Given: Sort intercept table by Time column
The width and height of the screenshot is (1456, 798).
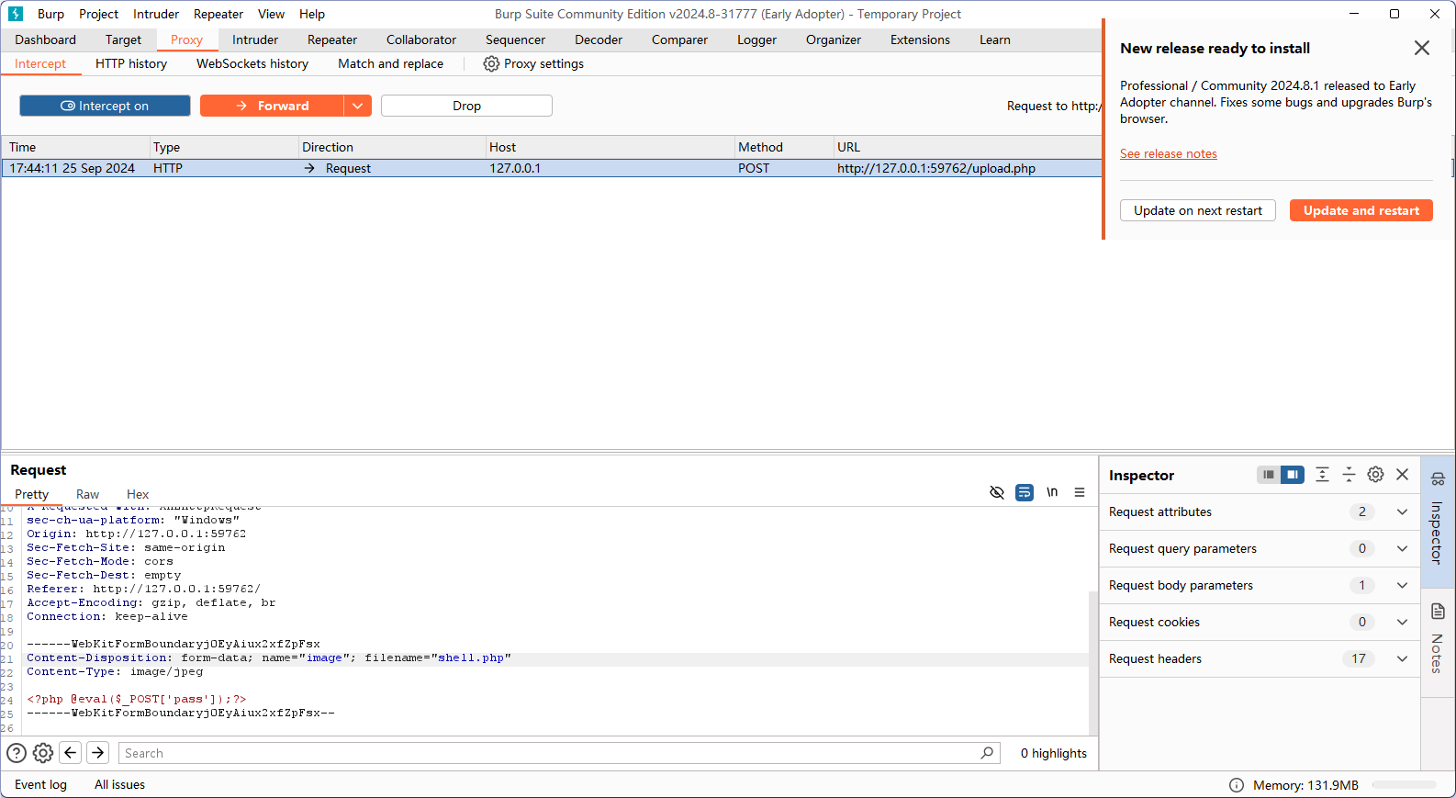Looking at the screenshot, I should (75, 147).
